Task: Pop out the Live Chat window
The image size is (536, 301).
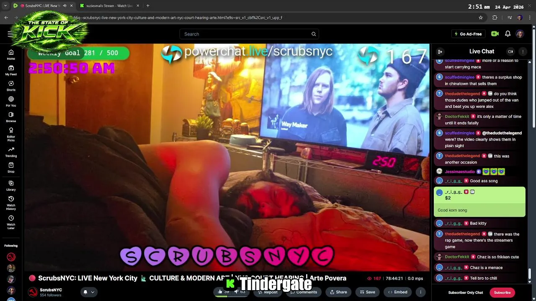Action: point(510,52)
